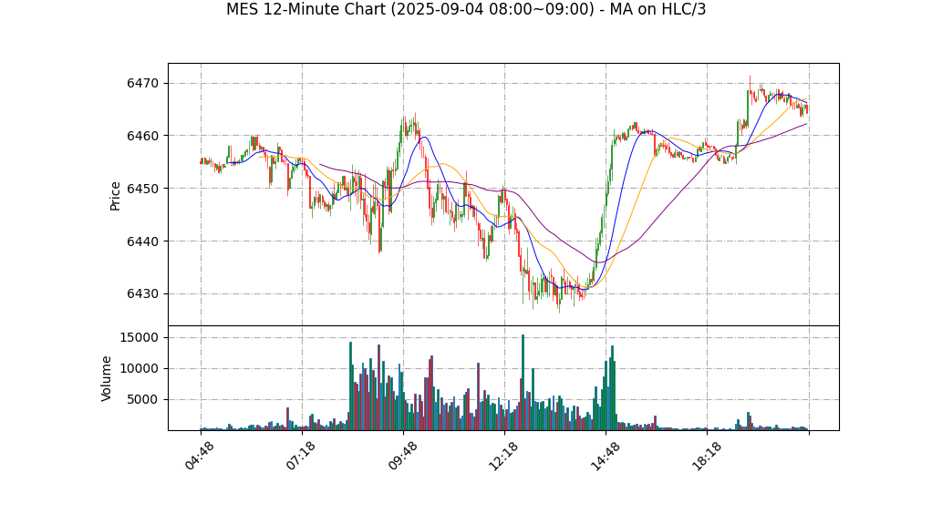Viewport: 932px width, 524px height.
Task: Click the 18:18 time axis label
Action: click(x=706, y=457)
